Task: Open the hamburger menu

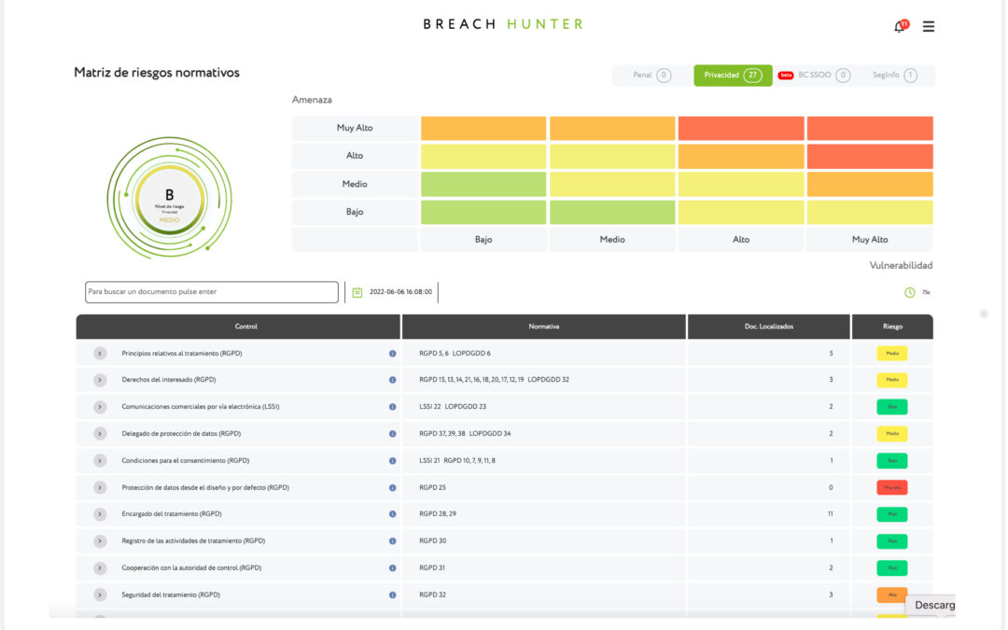Action: click(929, 26)
